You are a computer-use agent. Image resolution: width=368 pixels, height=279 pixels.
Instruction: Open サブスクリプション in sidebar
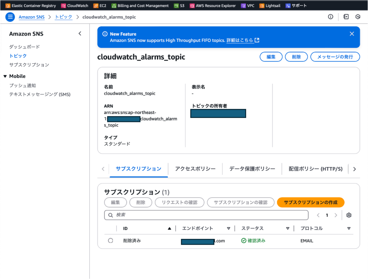coord(29,65)
